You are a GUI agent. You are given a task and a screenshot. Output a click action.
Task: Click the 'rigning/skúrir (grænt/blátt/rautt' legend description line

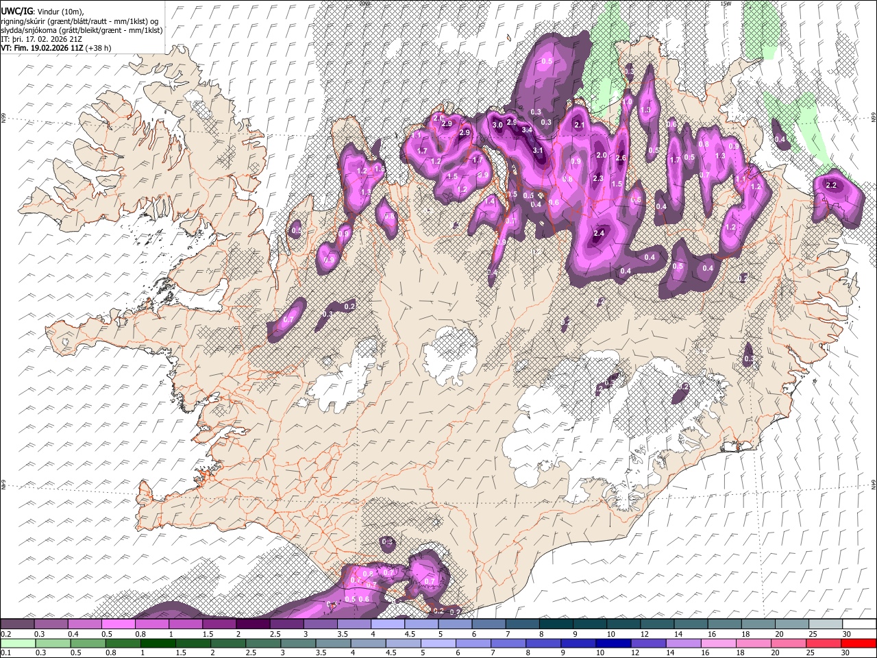79,21
